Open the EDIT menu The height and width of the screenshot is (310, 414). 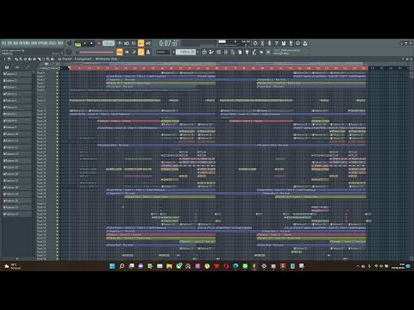(x=9, y=43)
